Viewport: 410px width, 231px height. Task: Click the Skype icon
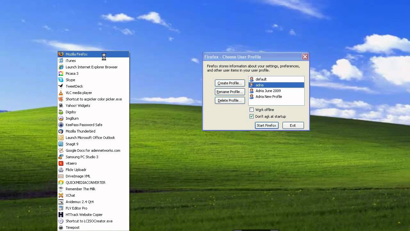point(61,80)
